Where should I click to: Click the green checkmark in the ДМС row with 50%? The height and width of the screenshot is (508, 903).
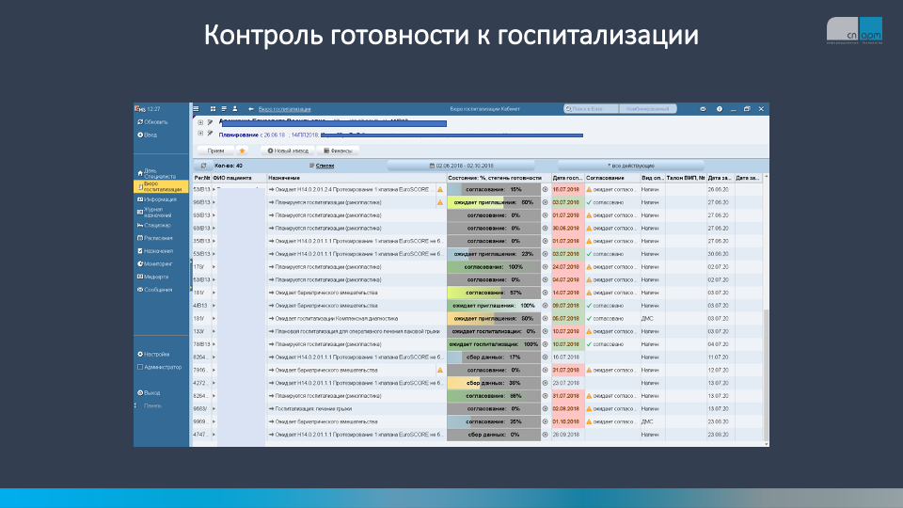[589, 318]
